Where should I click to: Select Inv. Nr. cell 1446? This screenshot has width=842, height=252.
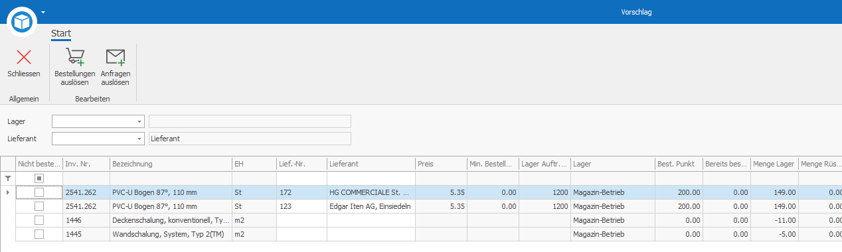click(x=86, y=220)
